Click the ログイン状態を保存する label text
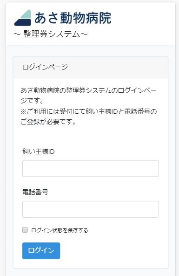 tap(60, 230)
